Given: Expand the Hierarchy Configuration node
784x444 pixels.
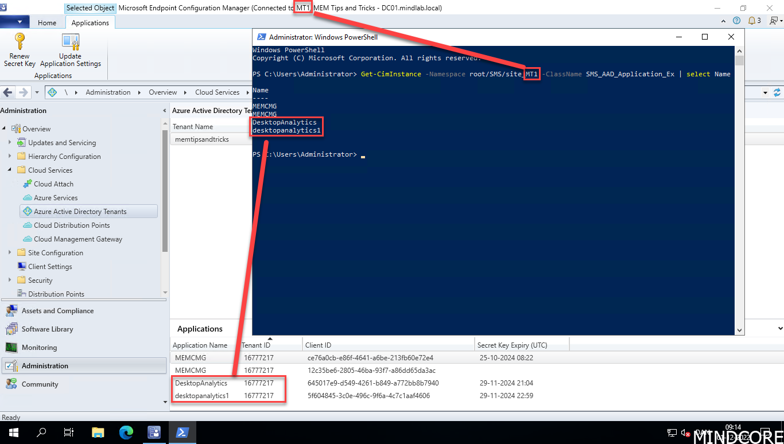Looking at the screenshot, I should [x=10, y=157].
